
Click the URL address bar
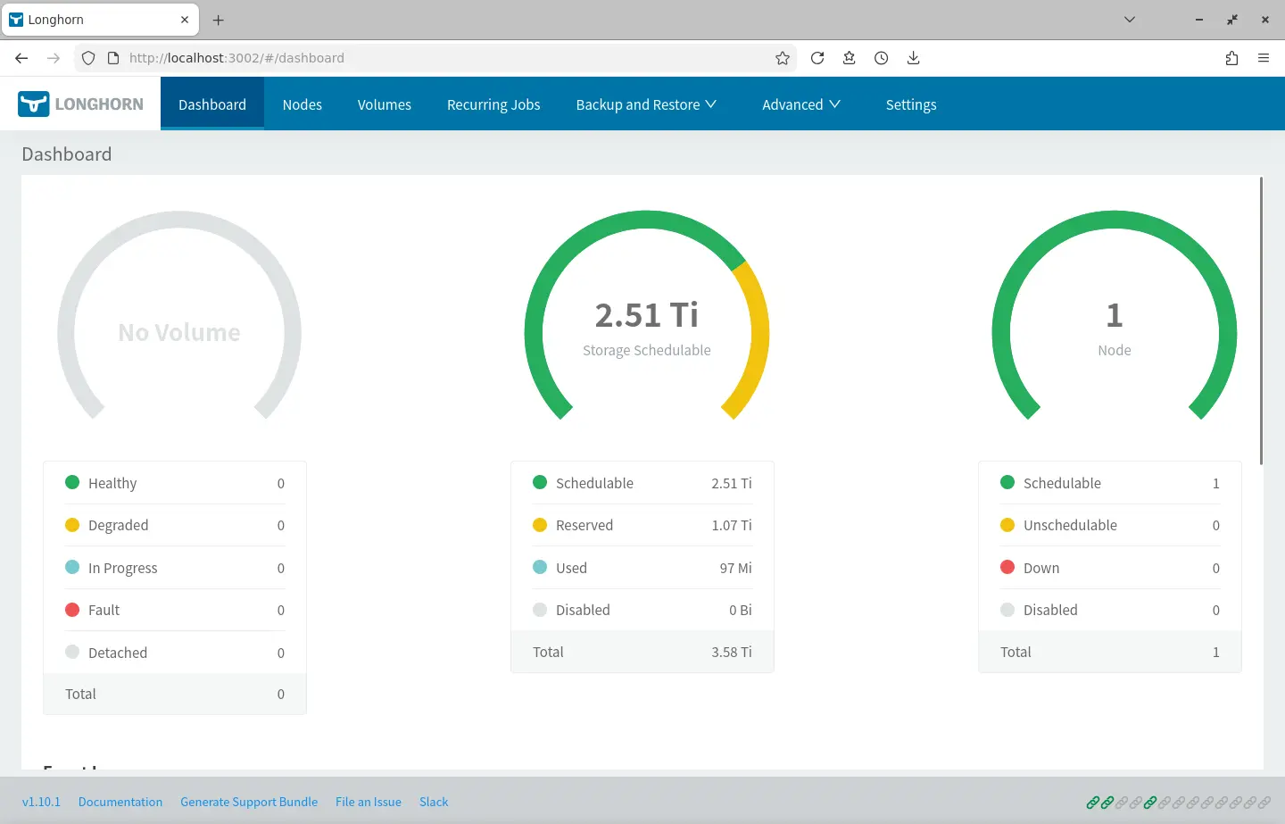point(446,58)
